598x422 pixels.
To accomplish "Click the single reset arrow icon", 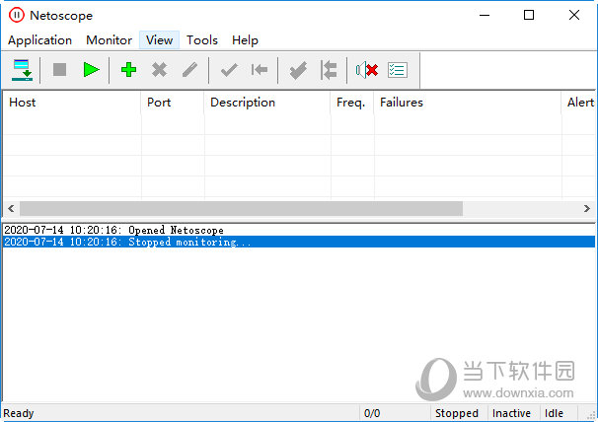I will [x=260, y=70].
